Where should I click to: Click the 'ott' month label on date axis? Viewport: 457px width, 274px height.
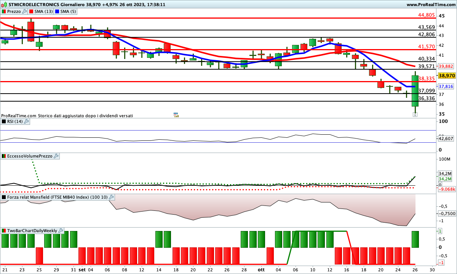(x=261, y=269)
